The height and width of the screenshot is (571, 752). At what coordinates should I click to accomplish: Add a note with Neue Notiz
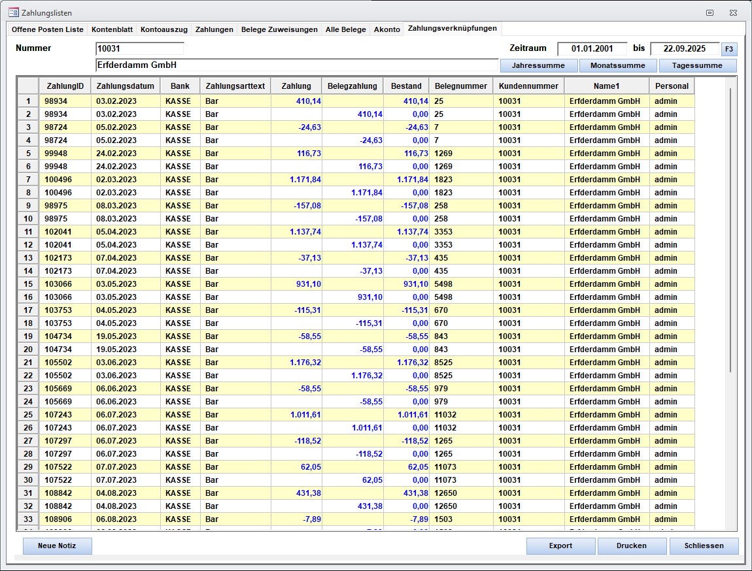click(x=58, y=546)
